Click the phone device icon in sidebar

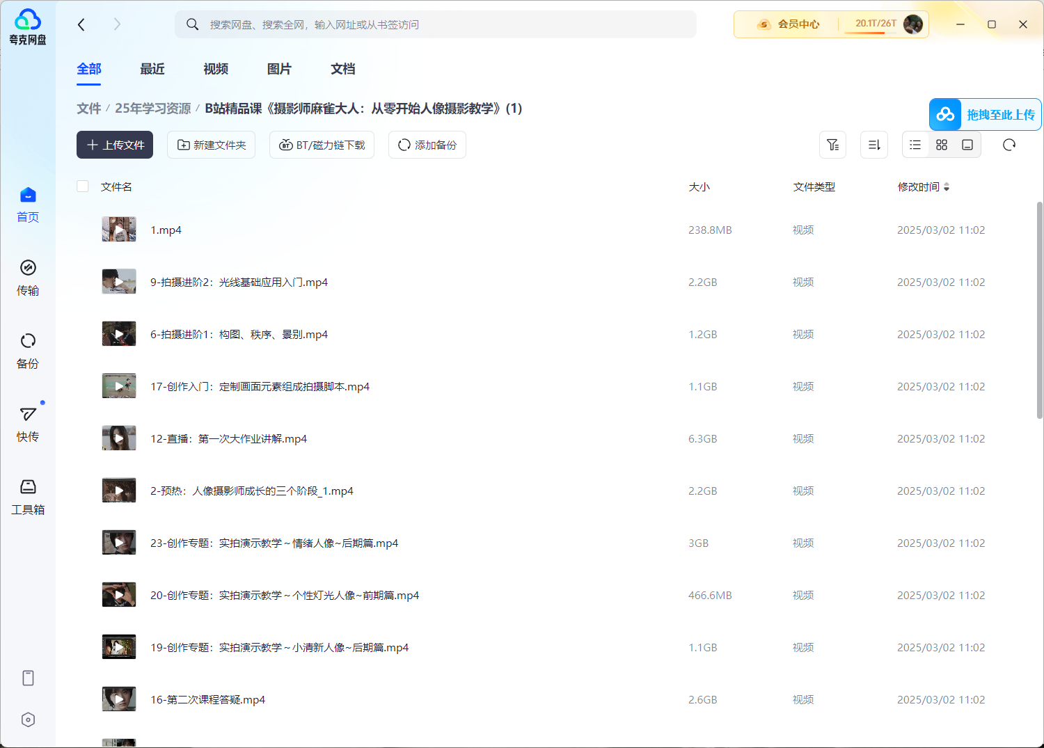click(28, 678)
